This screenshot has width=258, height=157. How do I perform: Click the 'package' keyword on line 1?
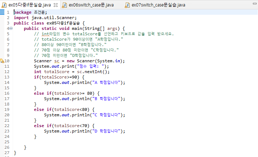click(22, 12)
